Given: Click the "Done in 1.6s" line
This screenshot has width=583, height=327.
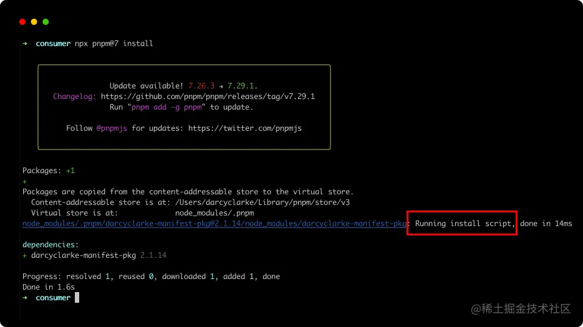Looking at the screenshot, I should point(49,287).
